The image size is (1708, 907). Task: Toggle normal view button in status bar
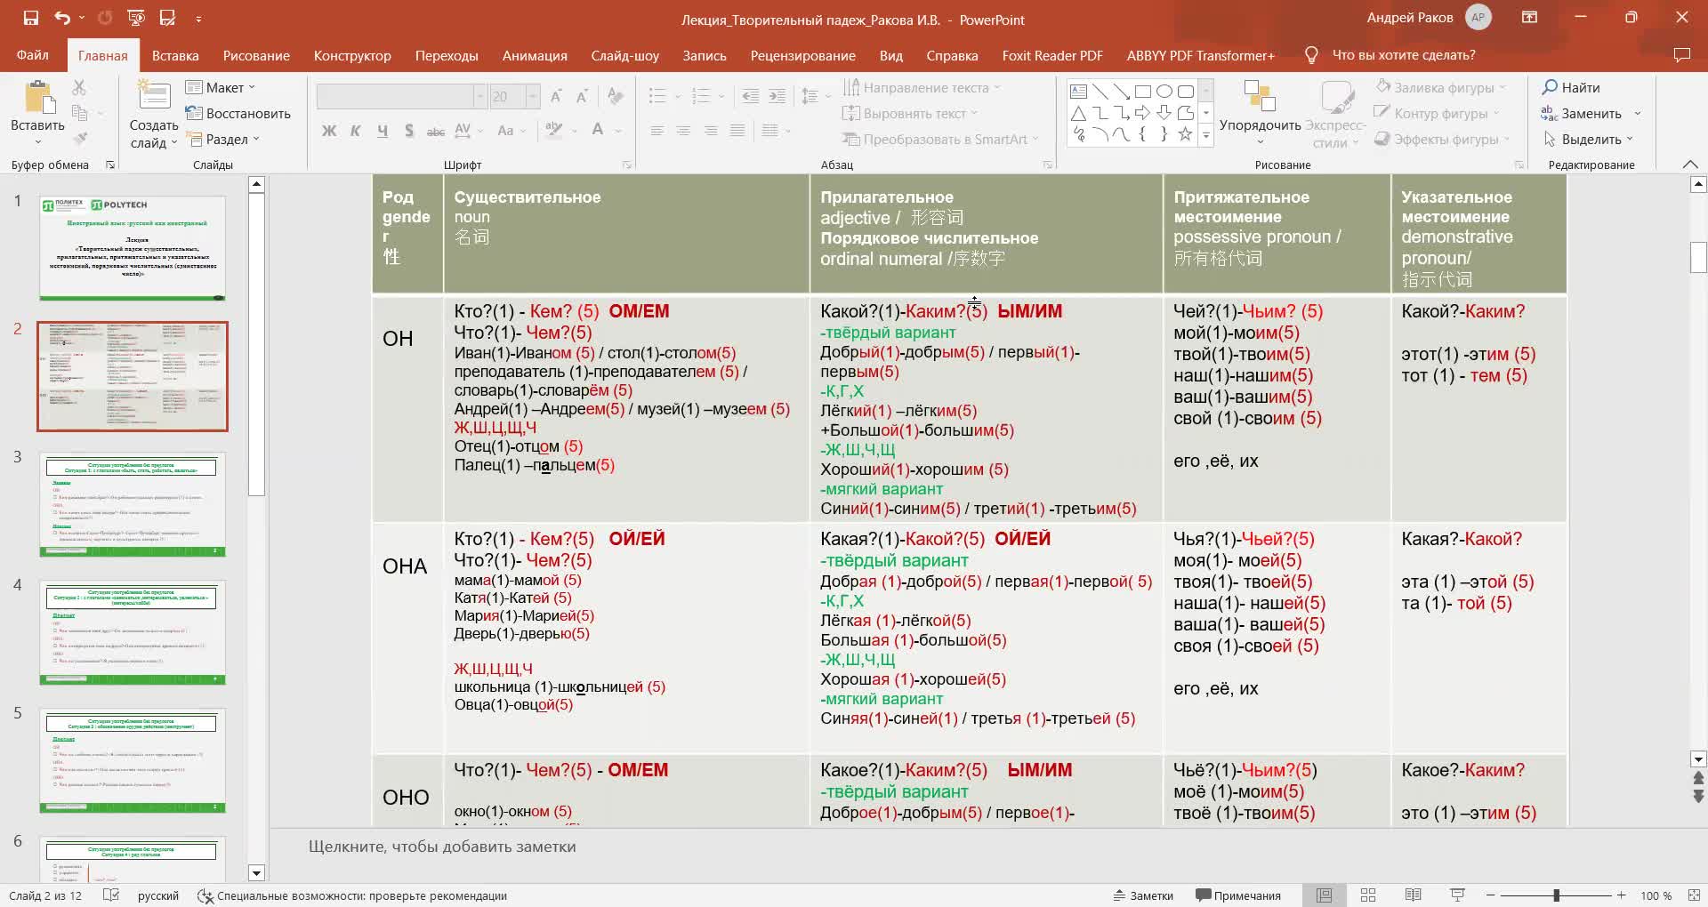point(1324,895)
